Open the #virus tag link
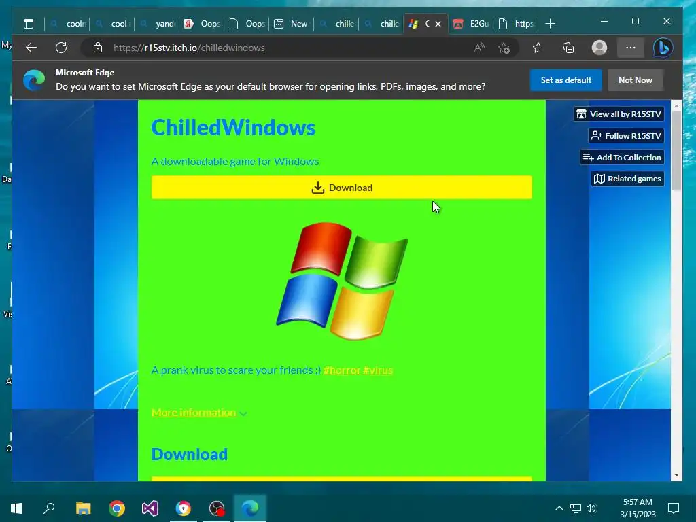The height and width of the screenshot is (522, 696). [x=378, y=370]
